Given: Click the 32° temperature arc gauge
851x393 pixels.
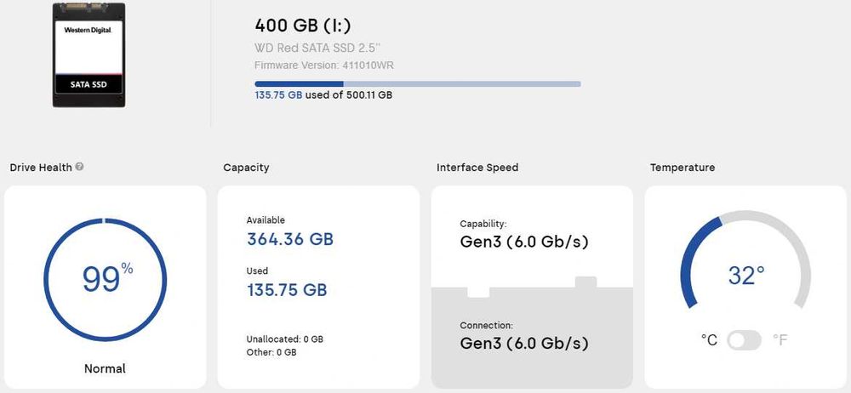Looking at the screenshot, I should pos(745,275).
